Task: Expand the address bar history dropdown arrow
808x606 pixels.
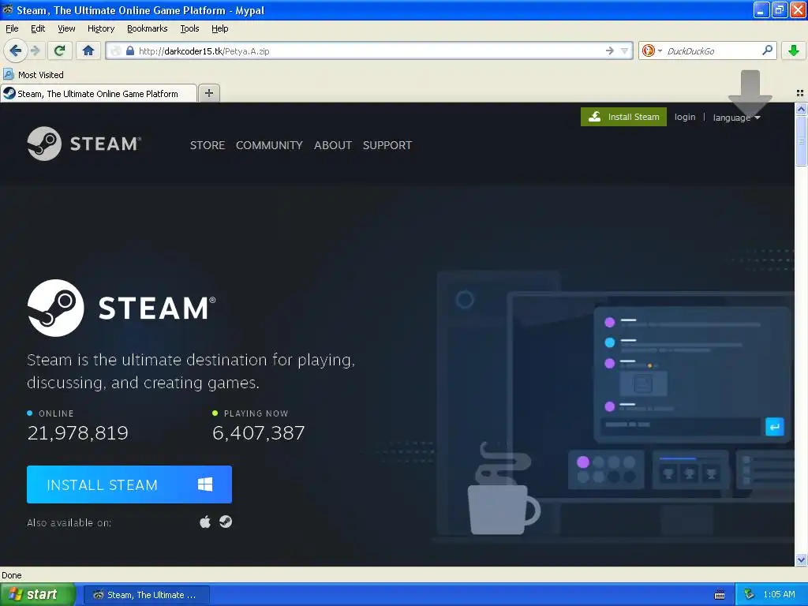Action: click(x=625, y=50)
